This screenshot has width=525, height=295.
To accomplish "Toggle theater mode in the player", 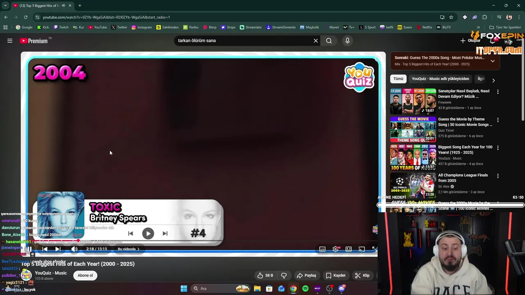I will (x=349, y=249).
